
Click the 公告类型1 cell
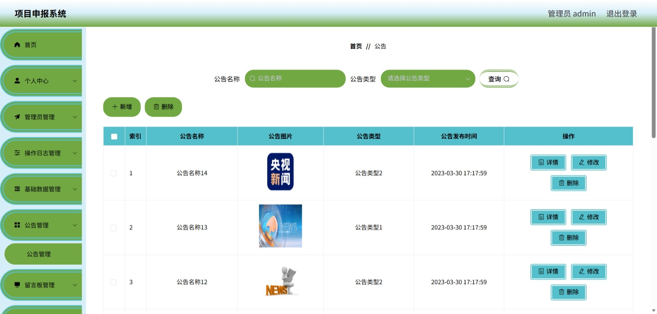(369, 227)
